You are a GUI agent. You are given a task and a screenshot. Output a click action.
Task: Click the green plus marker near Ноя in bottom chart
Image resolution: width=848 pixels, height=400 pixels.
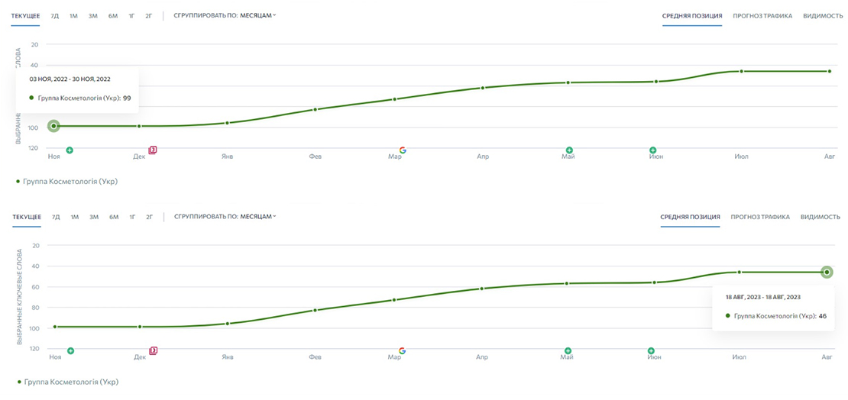point(70,351)
